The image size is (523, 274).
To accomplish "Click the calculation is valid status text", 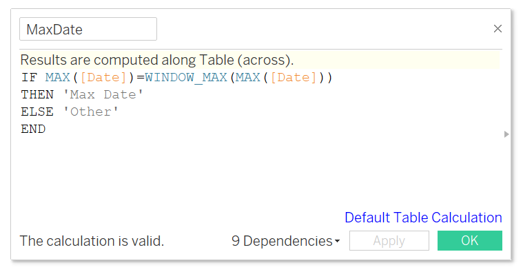I will click(92, 241).
